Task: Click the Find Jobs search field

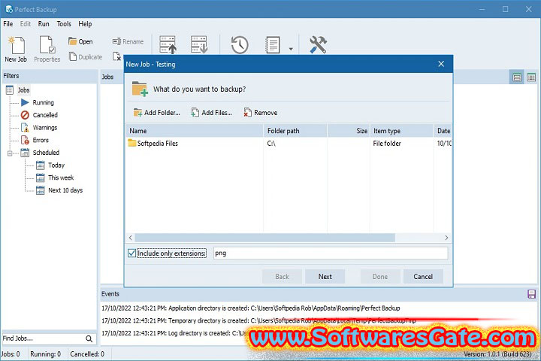Action: pos(43,338)
